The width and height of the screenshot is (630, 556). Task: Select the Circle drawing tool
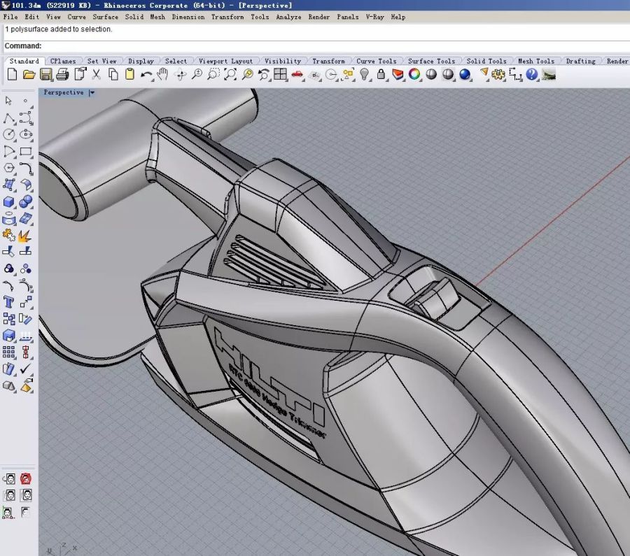(9, 134)
